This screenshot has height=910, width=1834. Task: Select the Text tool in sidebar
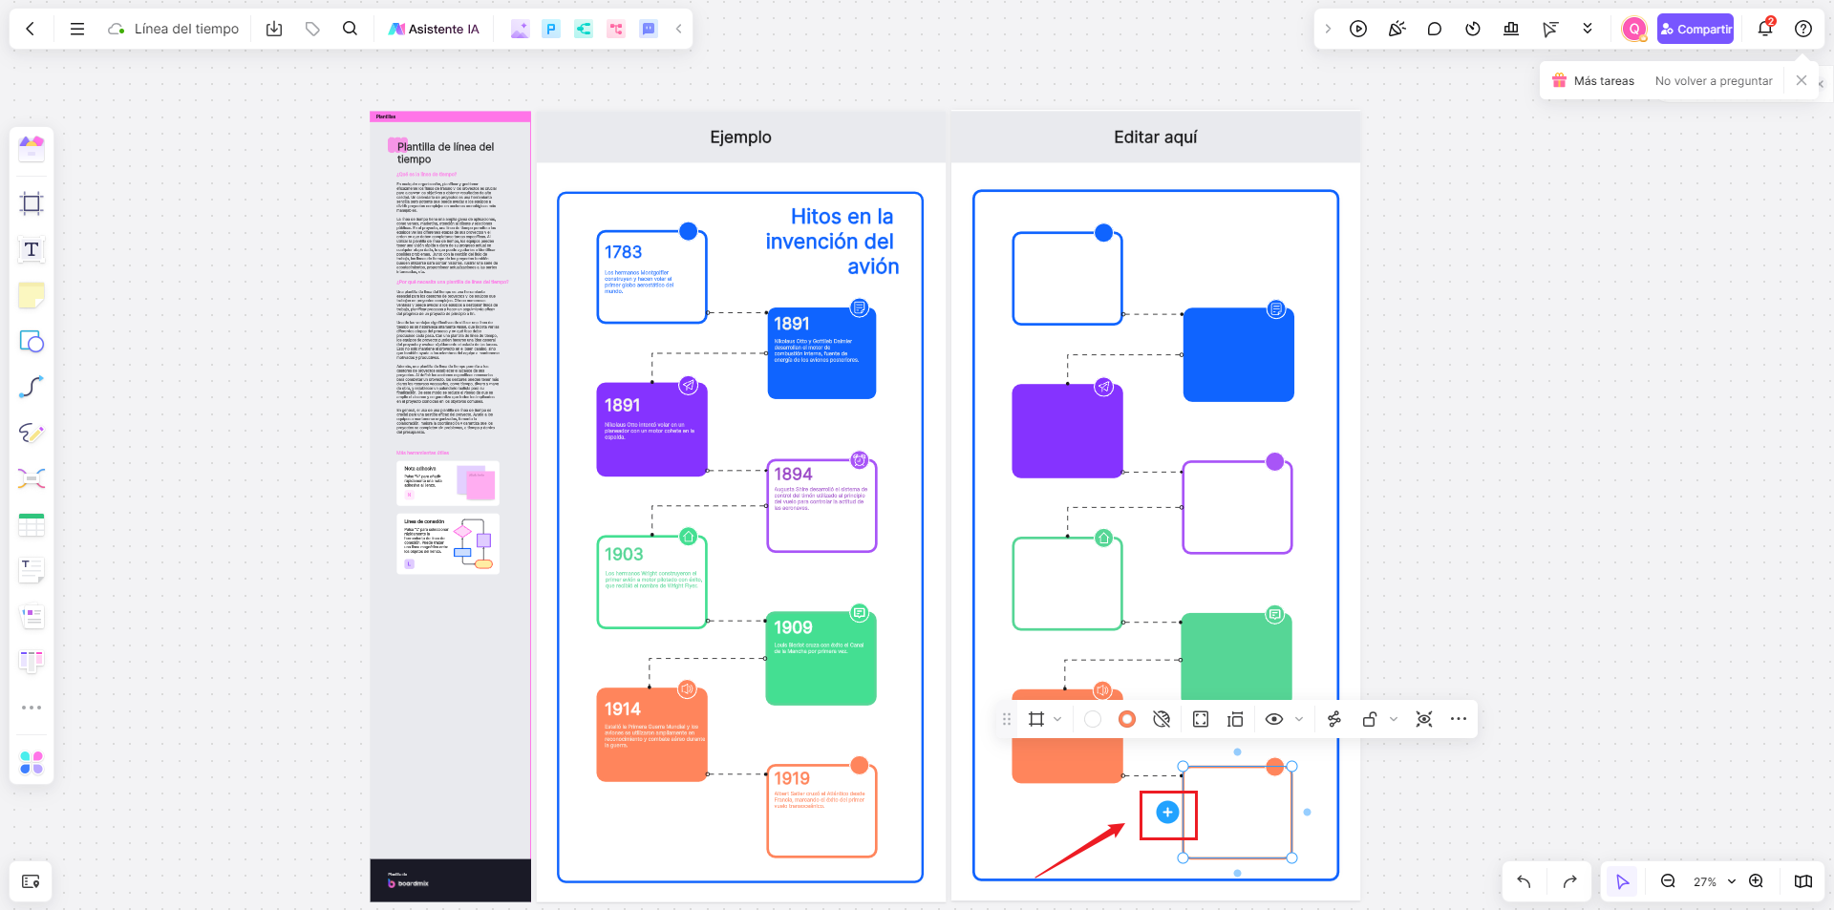click(x=32, y=250)
